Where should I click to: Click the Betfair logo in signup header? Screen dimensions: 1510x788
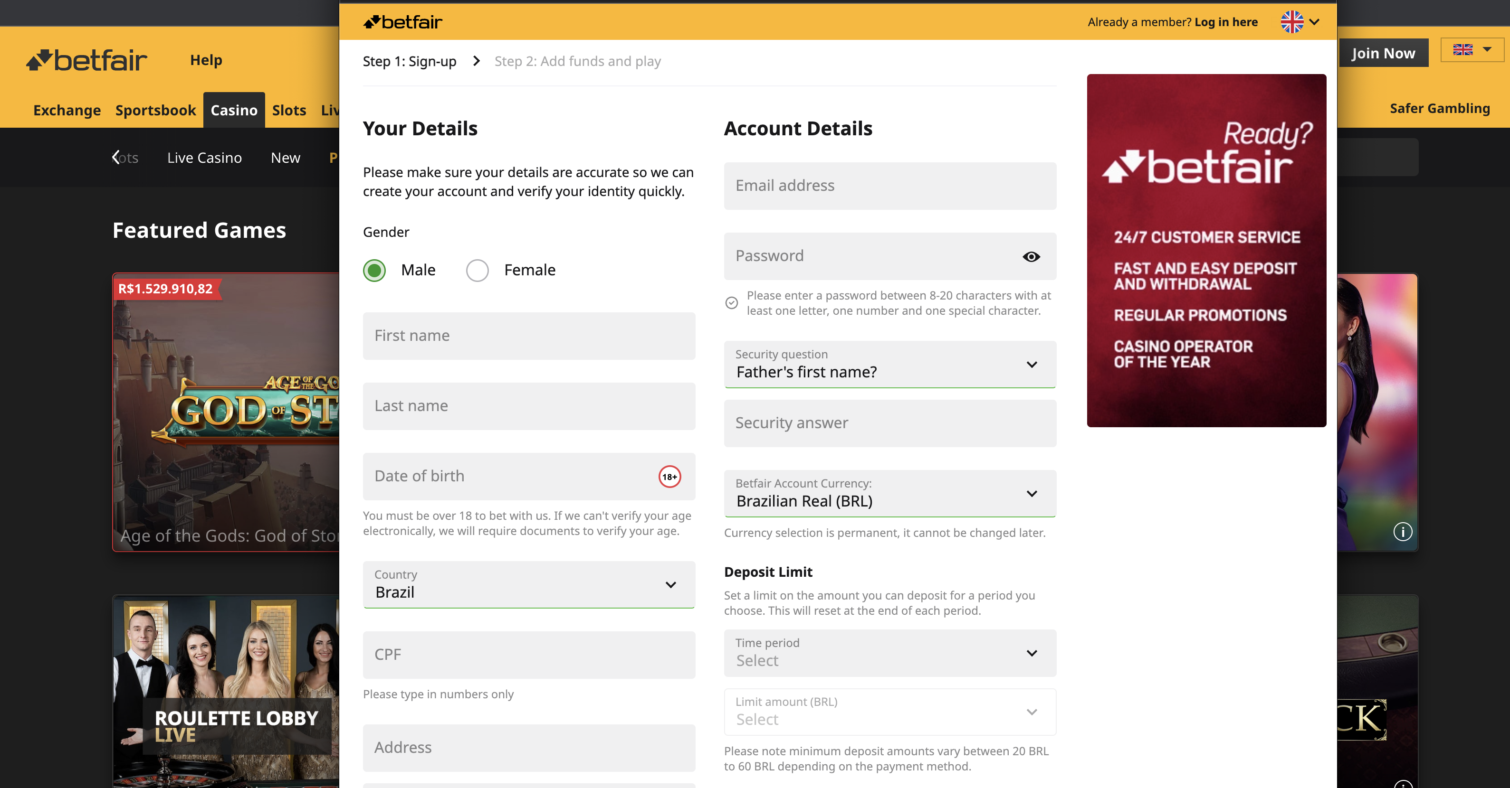(x=403, y=22)
